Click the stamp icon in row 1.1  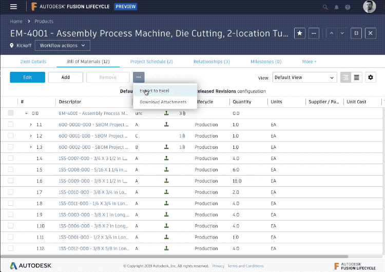(x=166, y=124)
